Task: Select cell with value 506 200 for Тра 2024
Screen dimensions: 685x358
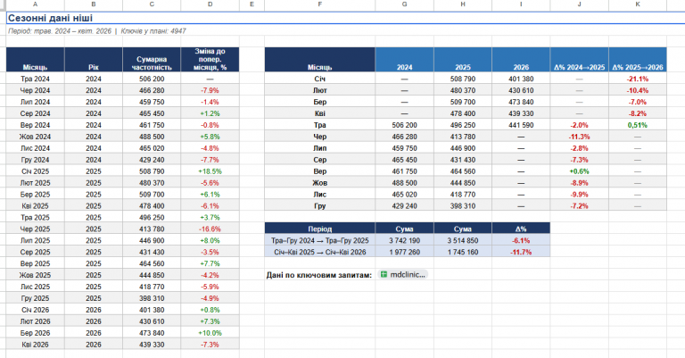Action: point(152,79)
